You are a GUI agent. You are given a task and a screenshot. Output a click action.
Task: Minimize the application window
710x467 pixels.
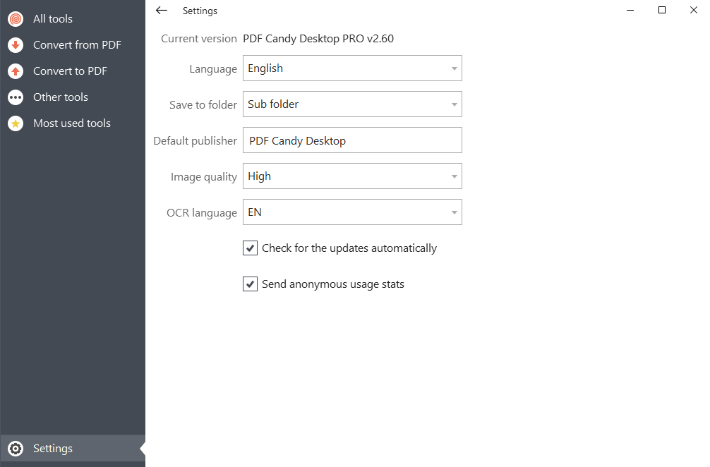click(x=630, y=10)
